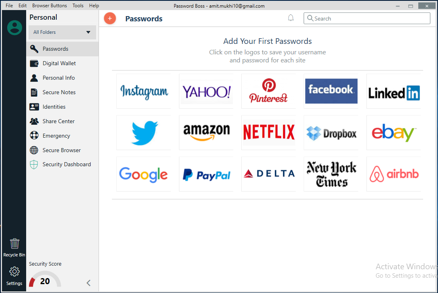The width and height of the screenshot is (438, 293).
Task: Click the Secure Browser globe icon
Action: pos(34,150)
